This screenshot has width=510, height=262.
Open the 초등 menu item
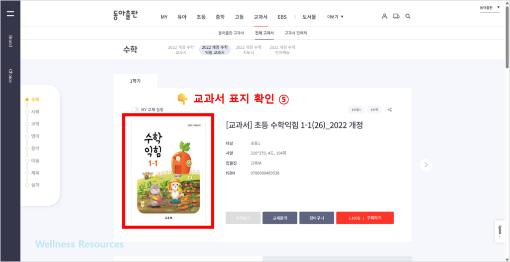point(201,17)
